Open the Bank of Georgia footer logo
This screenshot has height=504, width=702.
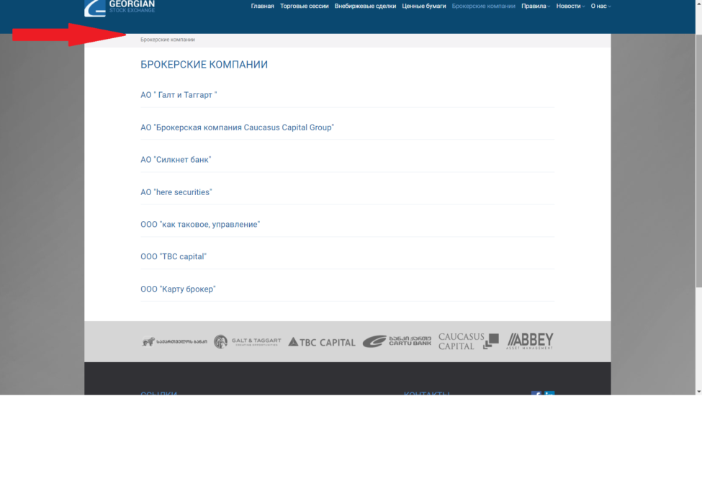click(x=174, y=341)
